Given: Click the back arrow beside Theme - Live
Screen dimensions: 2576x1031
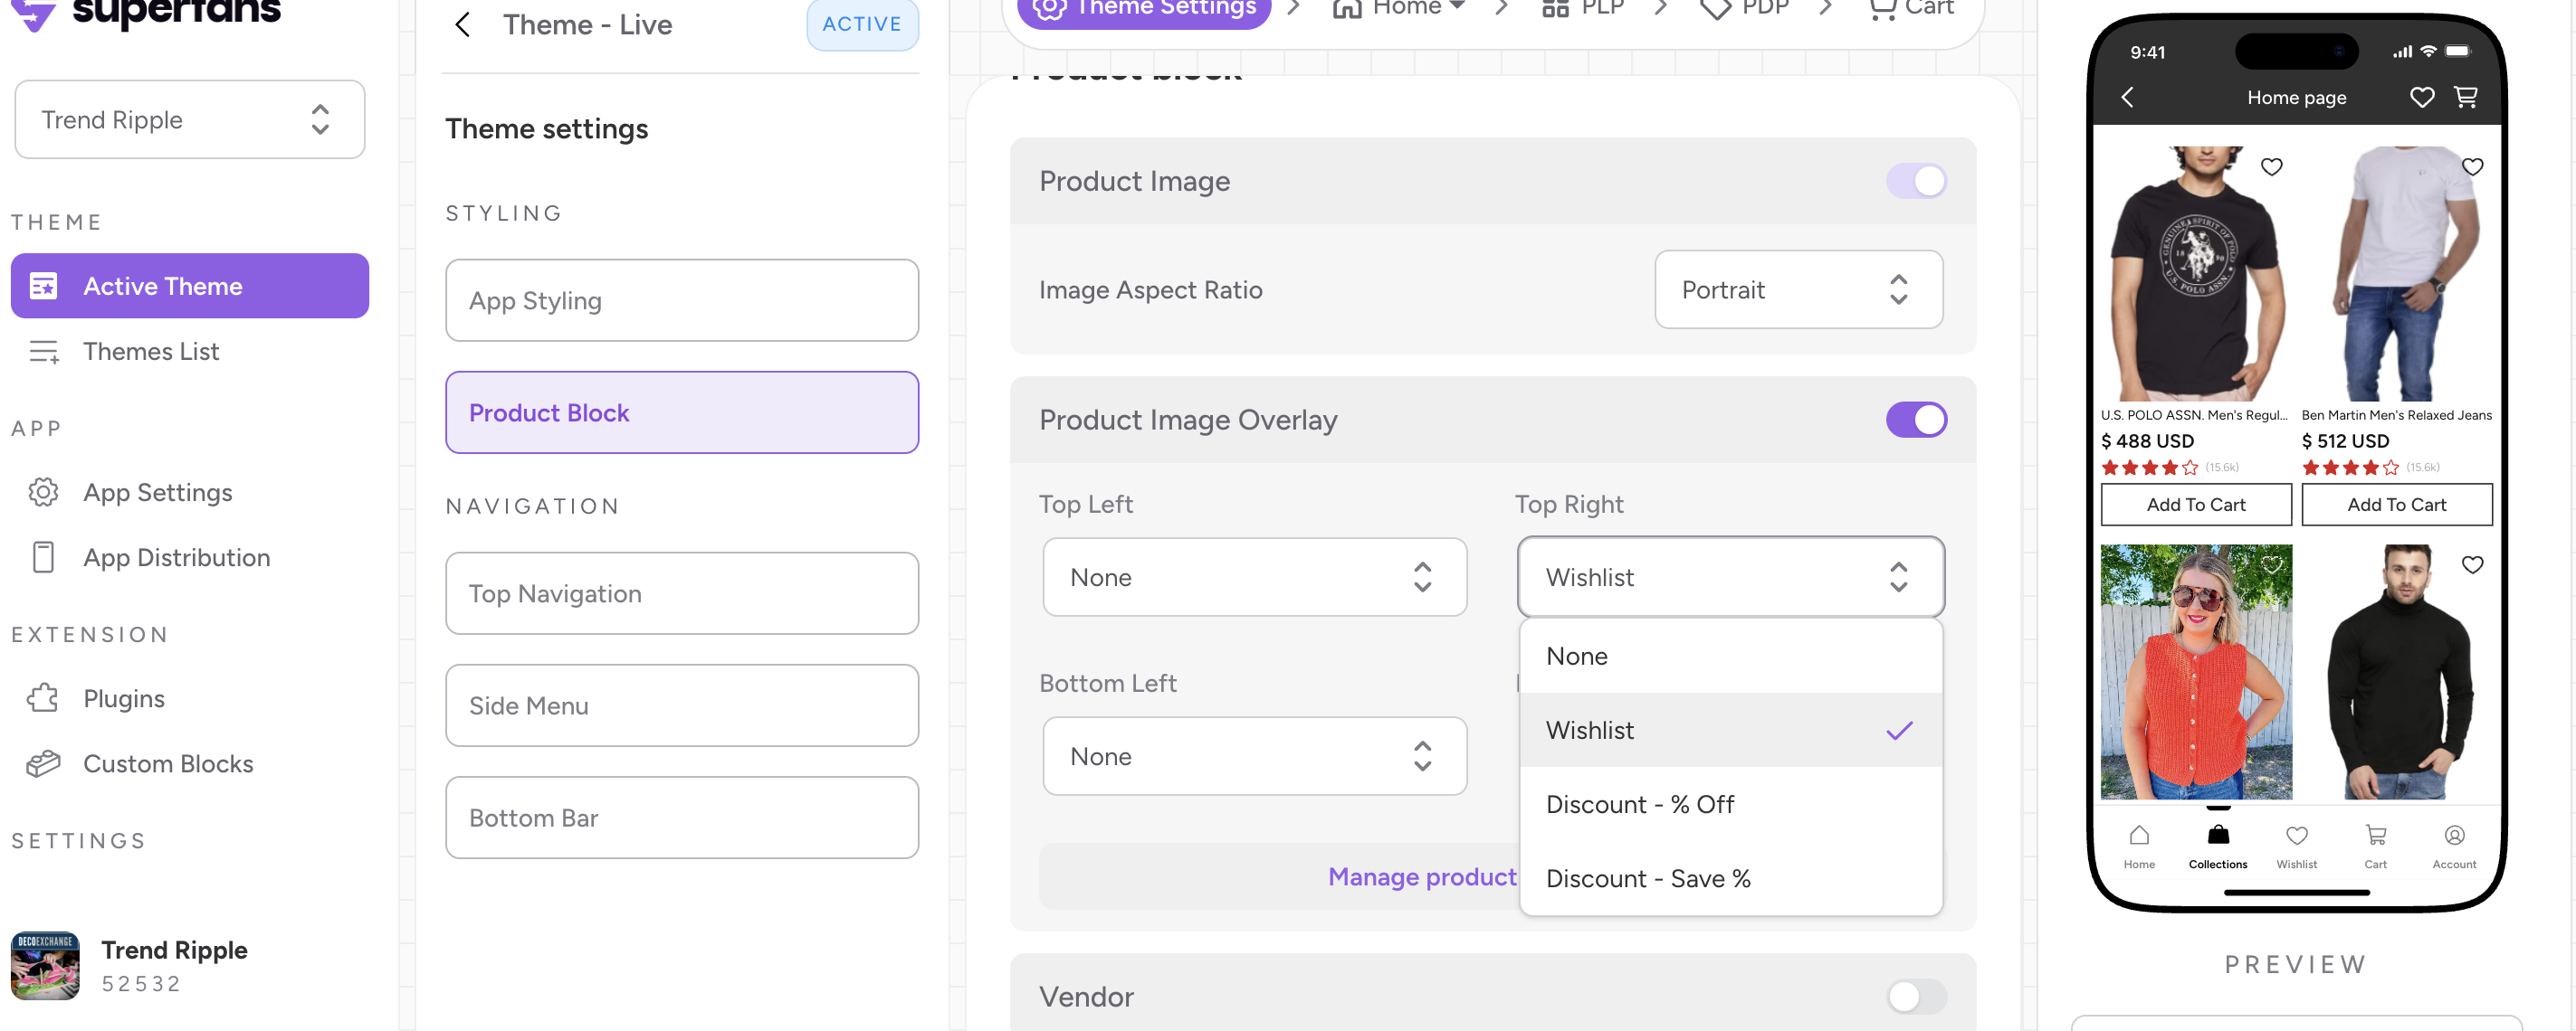Looking at the screenshot, I should tap(462, 25).
